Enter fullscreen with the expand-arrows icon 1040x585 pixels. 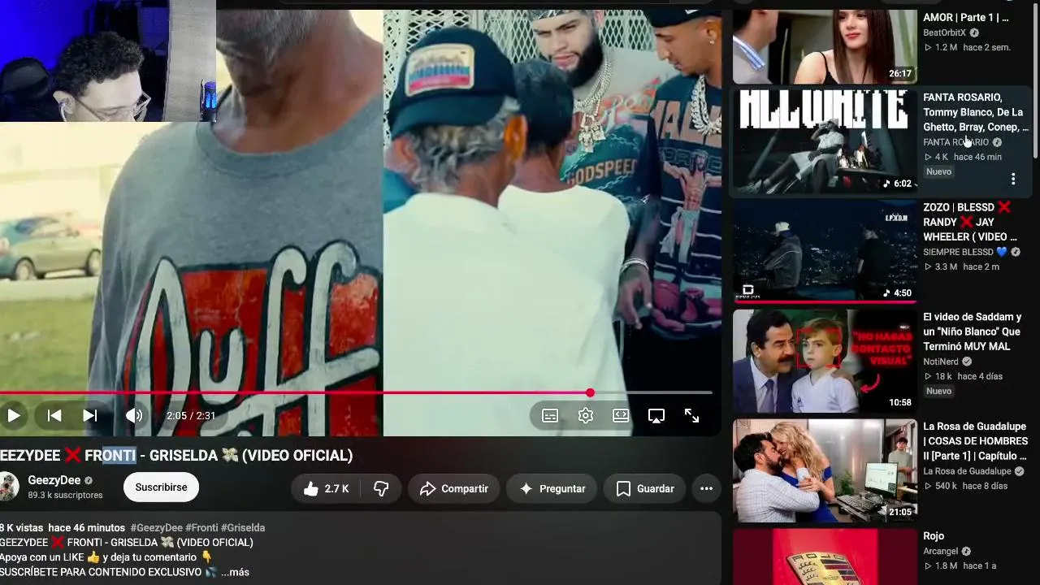(x=692, y=416)
